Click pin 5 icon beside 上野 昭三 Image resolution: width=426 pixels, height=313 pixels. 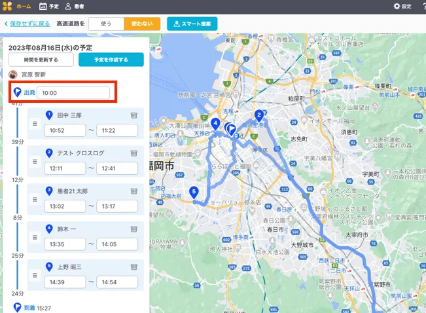pyautogui.click(x=49, y=267)
